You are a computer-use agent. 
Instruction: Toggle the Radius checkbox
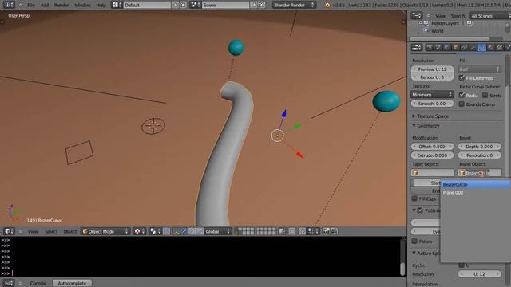pos(461,95)
